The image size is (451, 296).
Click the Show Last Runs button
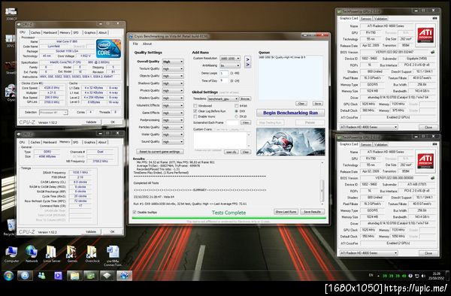point(286,212)
